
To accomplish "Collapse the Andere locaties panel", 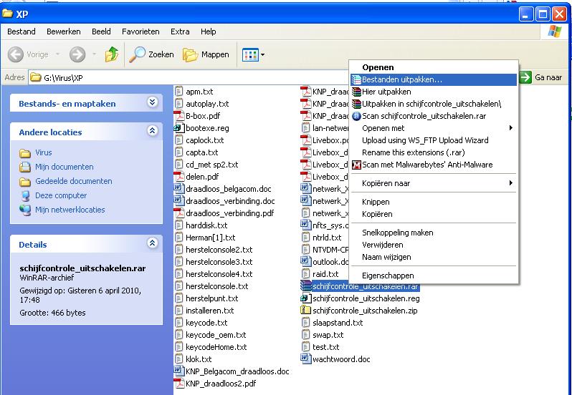I will (x=151, y=132).
